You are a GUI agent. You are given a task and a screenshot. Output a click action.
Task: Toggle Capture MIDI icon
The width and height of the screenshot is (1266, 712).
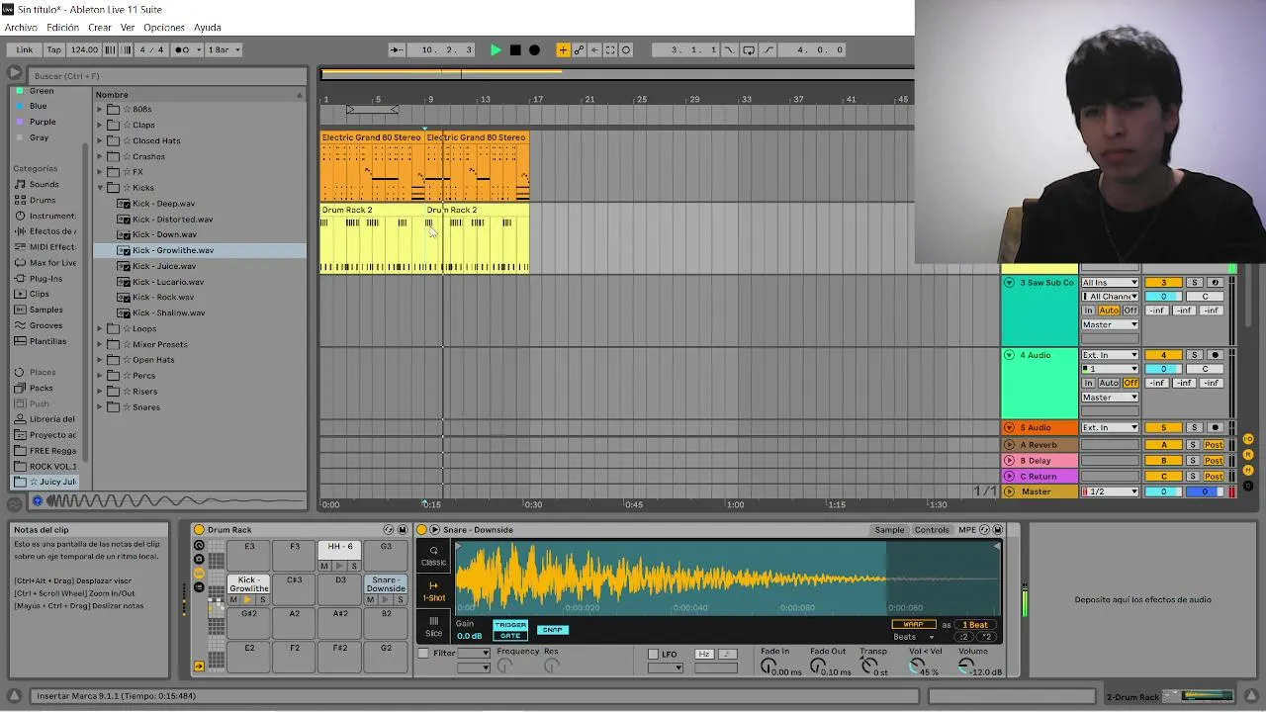(610, 49)
